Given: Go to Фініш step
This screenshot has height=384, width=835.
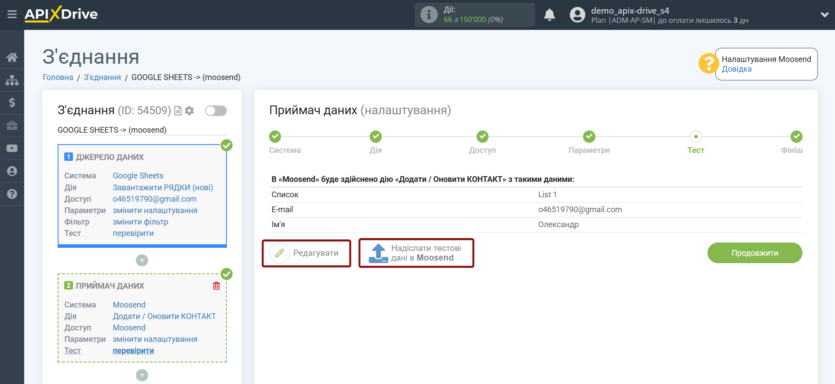Looking at the screenshot, I should (796, 137).
